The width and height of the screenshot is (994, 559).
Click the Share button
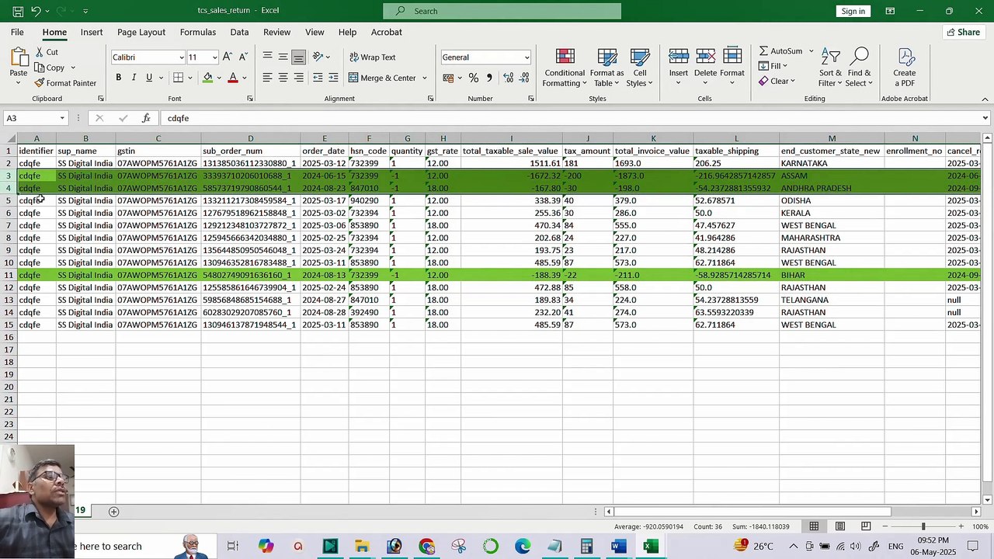coord(963,32)
